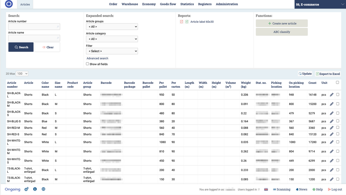
Task: Click the Create new article button
Action: [282, 23]
